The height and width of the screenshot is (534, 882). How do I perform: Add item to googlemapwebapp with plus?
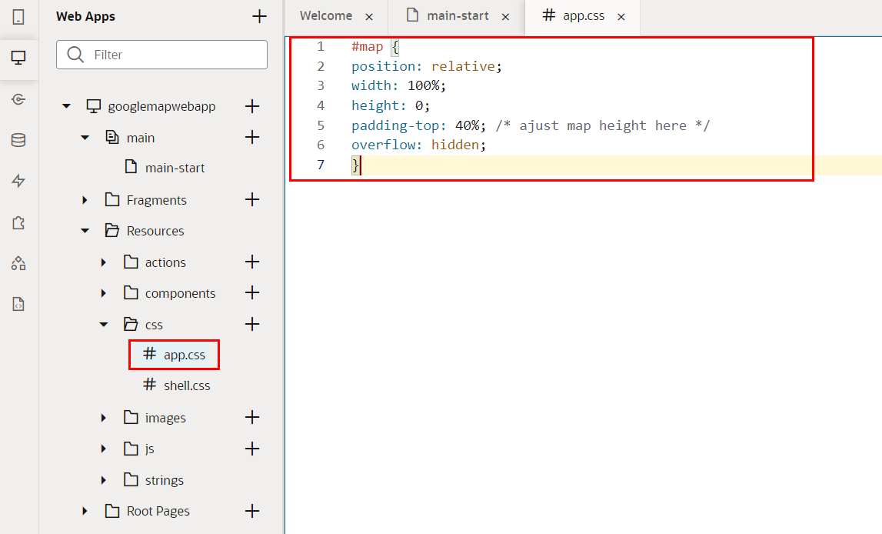pyautogui.click(x=251, y=106)
